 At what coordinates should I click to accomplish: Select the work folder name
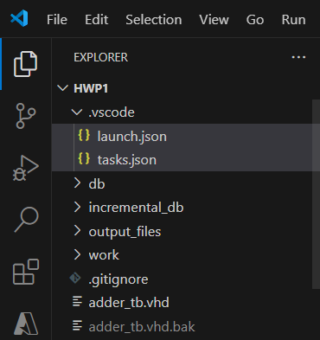point(104,255)
